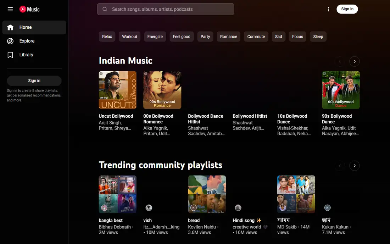Open Bollywood Dance Hitlist title link
Viewport: 390px width, 244px height.
point(206,119)
